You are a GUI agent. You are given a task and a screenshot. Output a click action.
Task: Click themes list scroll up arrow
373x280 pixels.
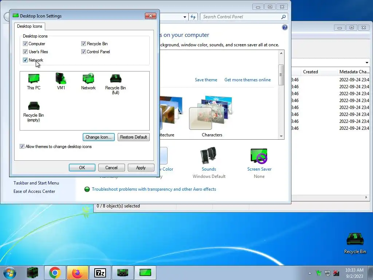[x=281, y=53]
